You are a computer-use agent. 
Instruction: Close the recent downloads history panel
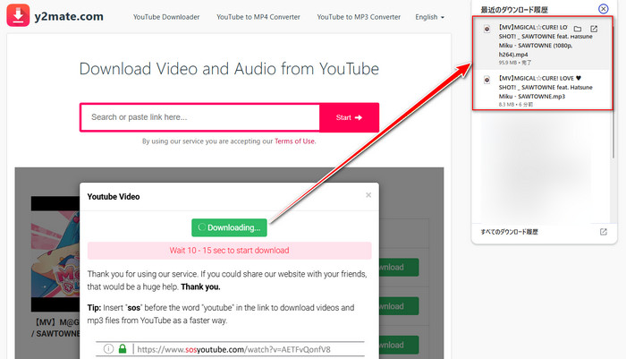[x=604, y=8]
